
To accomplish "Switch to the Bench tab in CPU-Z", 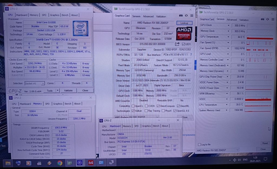I will click(65, 15).
